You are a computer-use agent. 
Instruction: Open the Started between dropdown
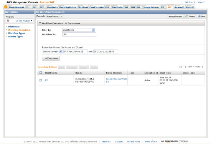click(52, 51)
